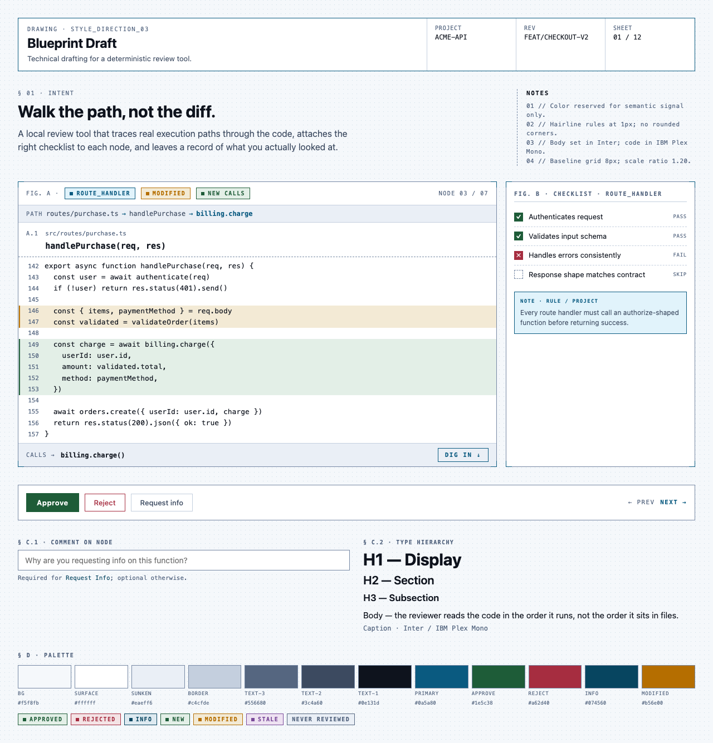Click the MODIFIED status badge in palette legend
Image resolution: width=713 pixels, height=743 pixels.
point(218,719)
